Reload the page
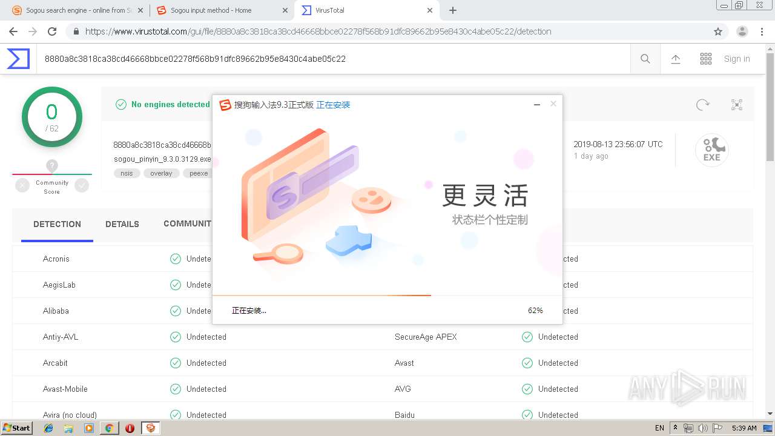Image resolution: width=775 pixels, height=436 pixels. (x=52, y=31)
